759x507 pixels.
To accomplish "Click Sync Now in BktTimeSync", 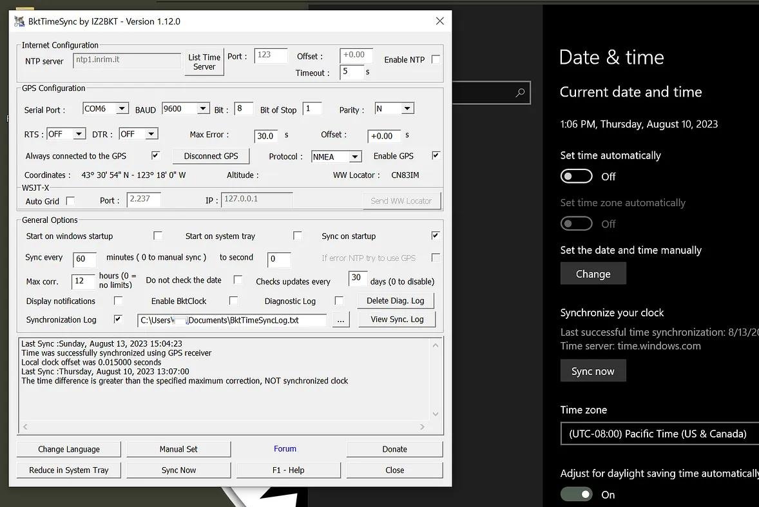I will pos(178,470).
